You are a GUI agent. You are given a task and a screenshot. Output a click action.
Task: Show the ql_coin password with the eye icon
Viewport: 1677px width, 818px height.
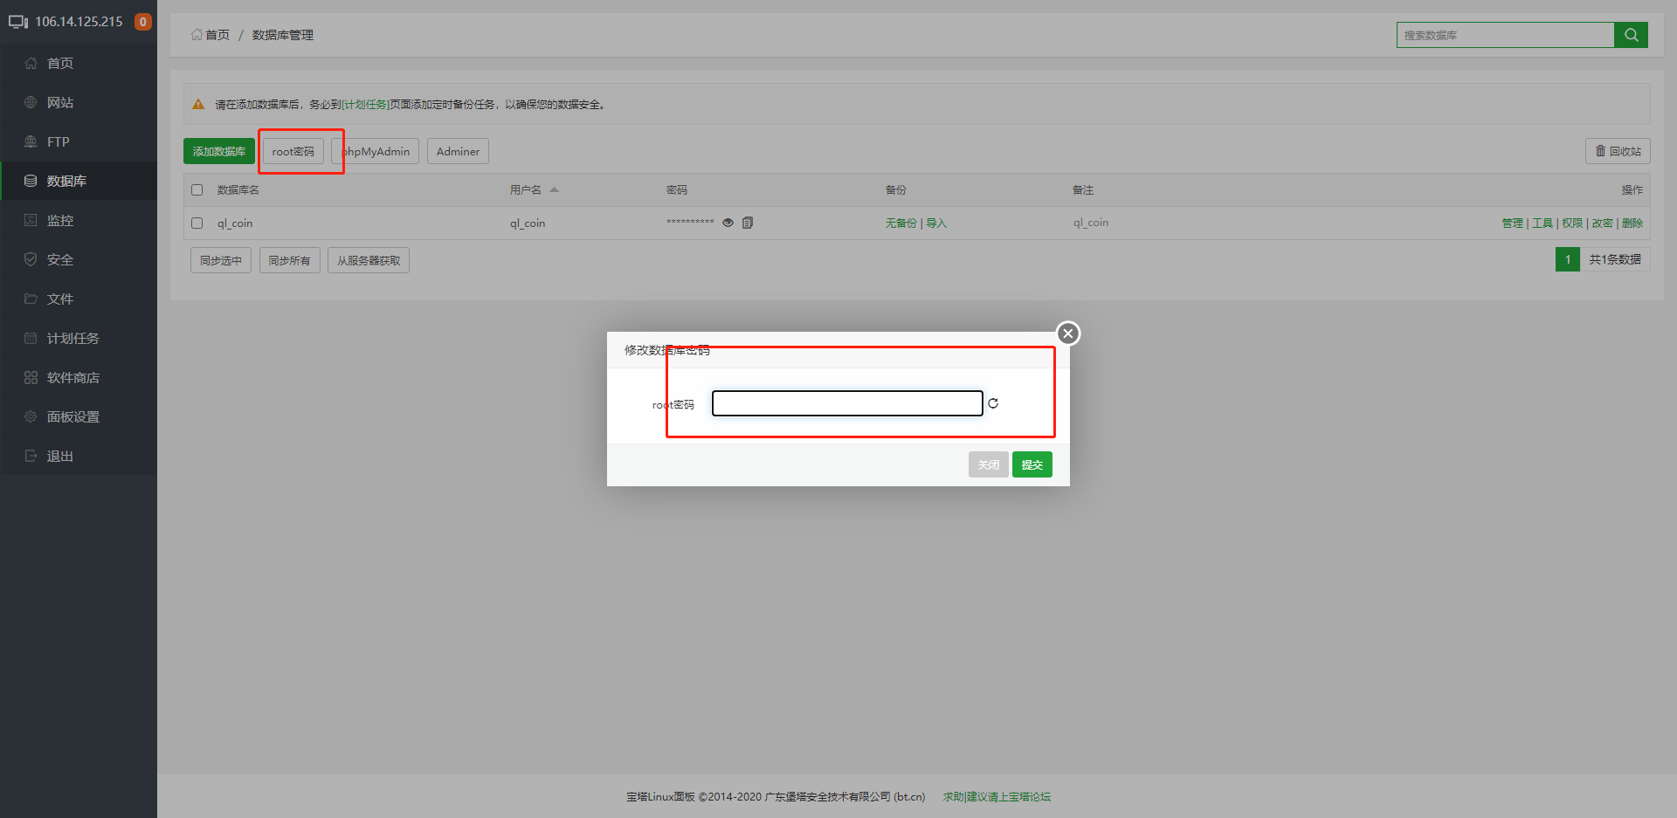728,223
